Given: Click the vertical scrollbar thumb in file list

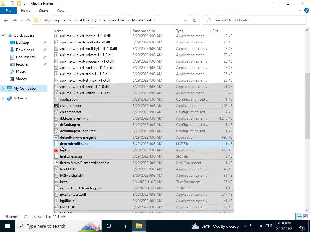Looking at the screenshot, I should coord(307,106).
